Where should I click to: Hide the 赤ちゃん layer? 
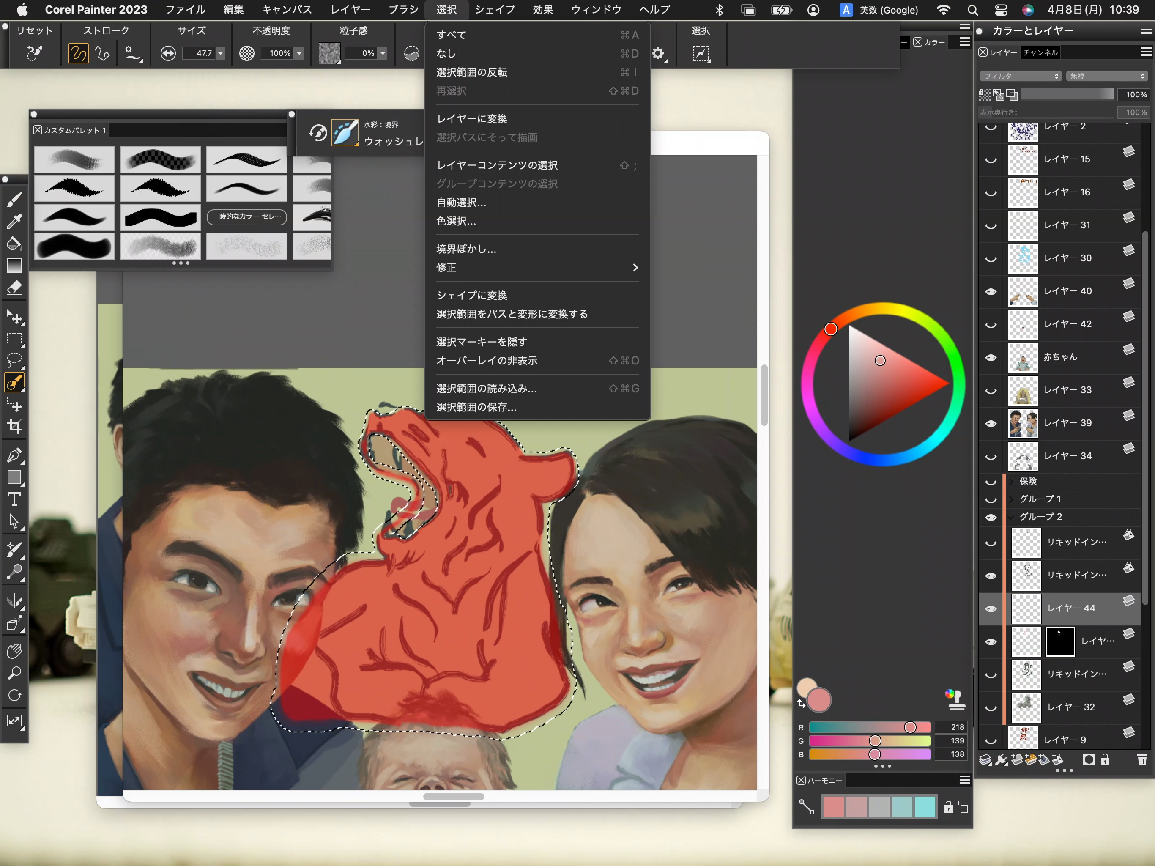tap(991, 357)
